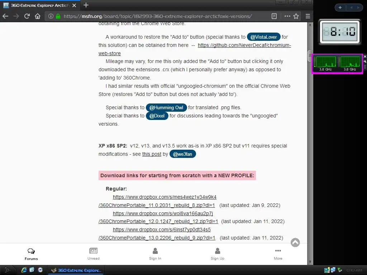Select the 360 Extreme Explorer ArcticFoxie tab
The height and width of the screenshot is (275, 367).
coord(40,5)
